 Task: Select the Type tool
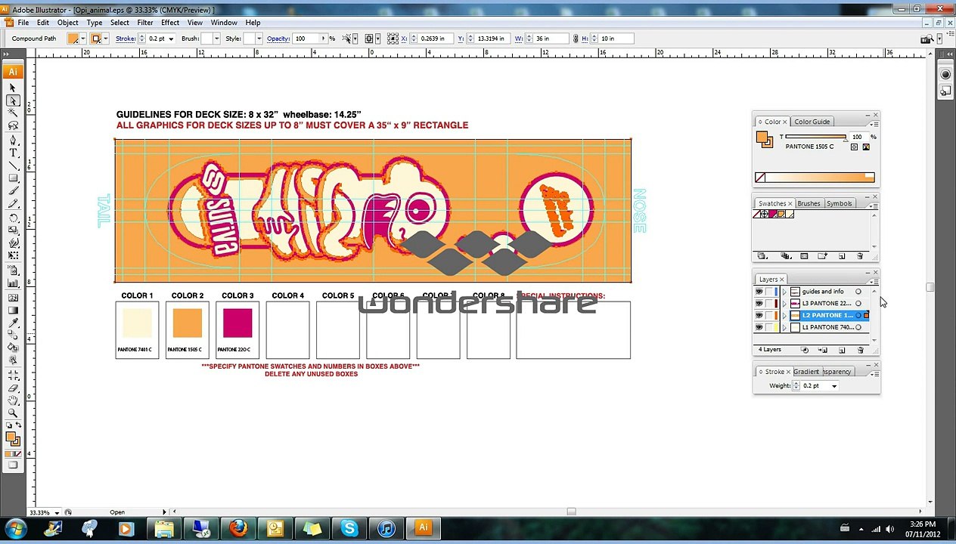pyautogui.click(x=13, y=153)
